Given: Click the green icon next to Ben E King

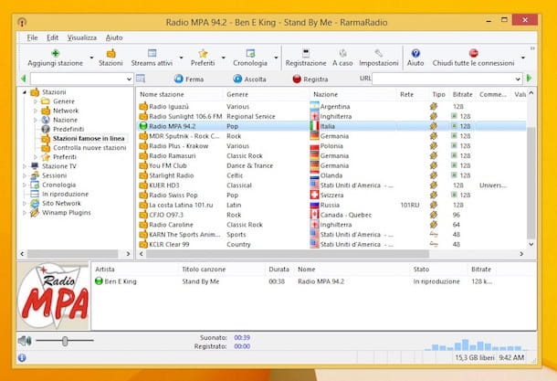Looking at the screenshot, I should point(99,281).
